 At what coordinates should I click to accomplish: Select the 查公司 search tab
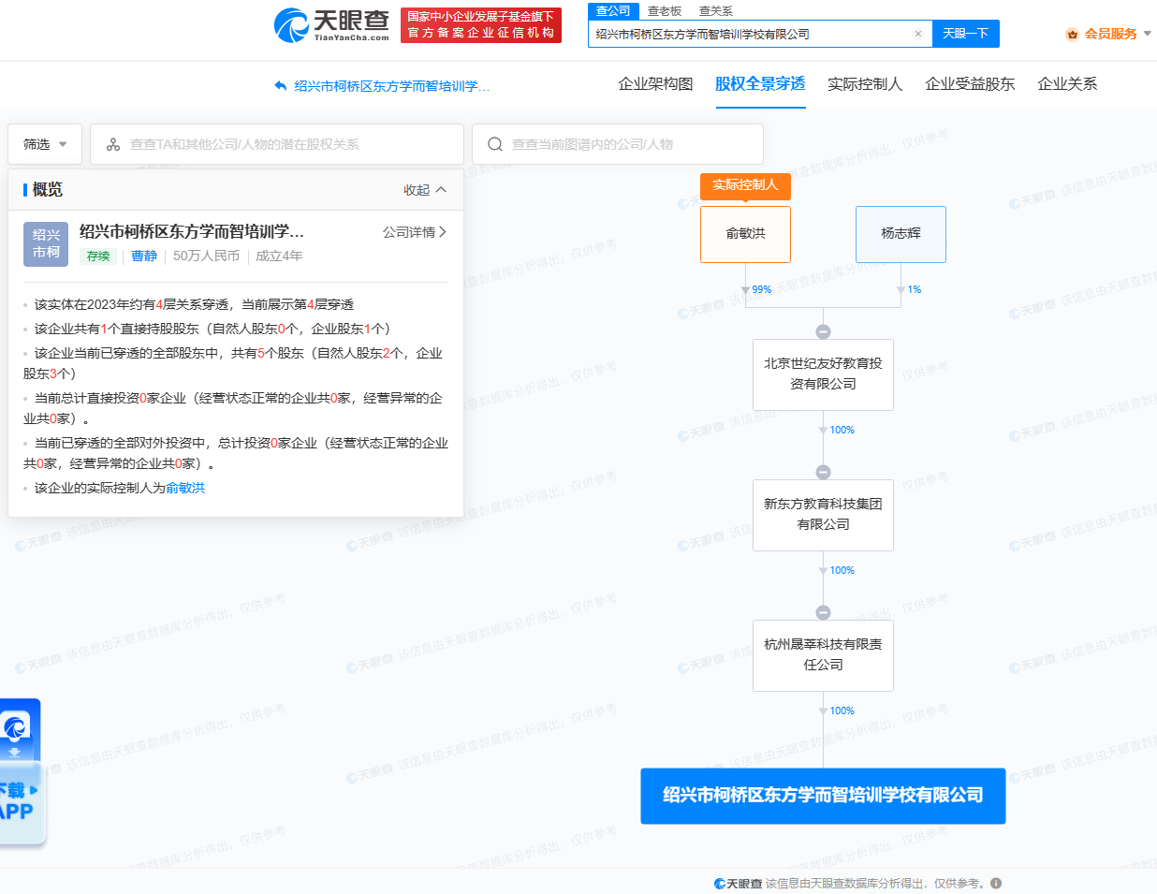point(613,11)
